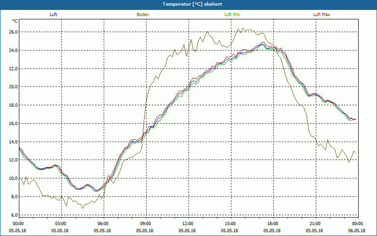Click the 14,0 y-axis value
The image size is (377, 236).
pyautogui.click(x=13, y=142)
